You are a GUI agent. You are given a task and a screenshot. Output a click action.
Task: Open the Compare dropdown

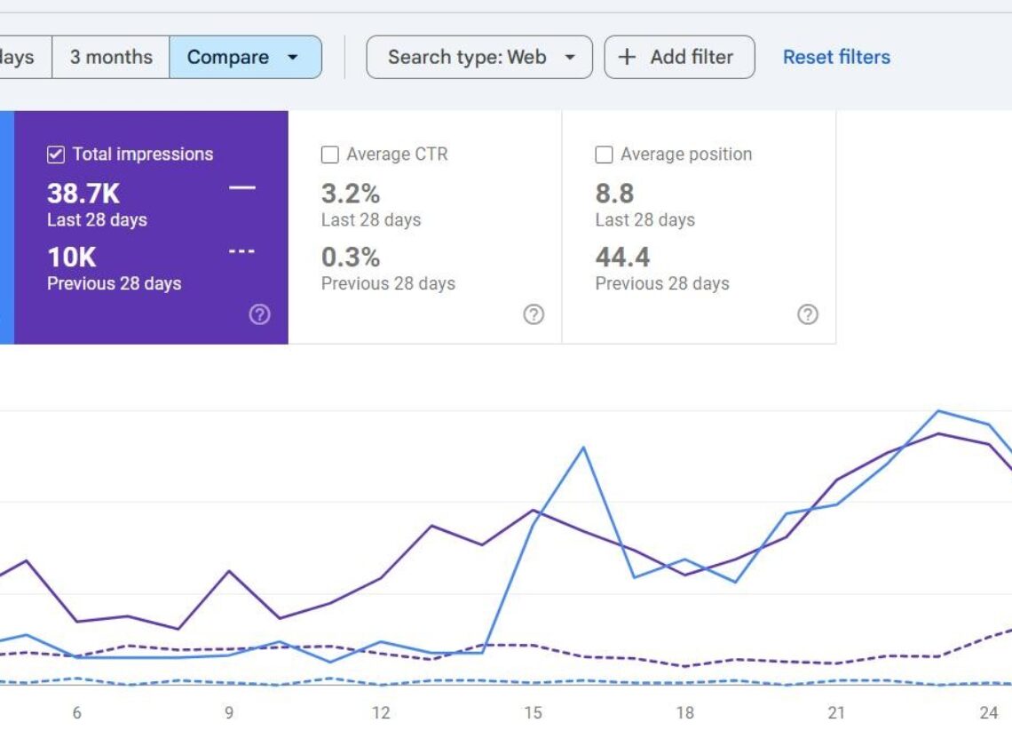click(246, 56)
